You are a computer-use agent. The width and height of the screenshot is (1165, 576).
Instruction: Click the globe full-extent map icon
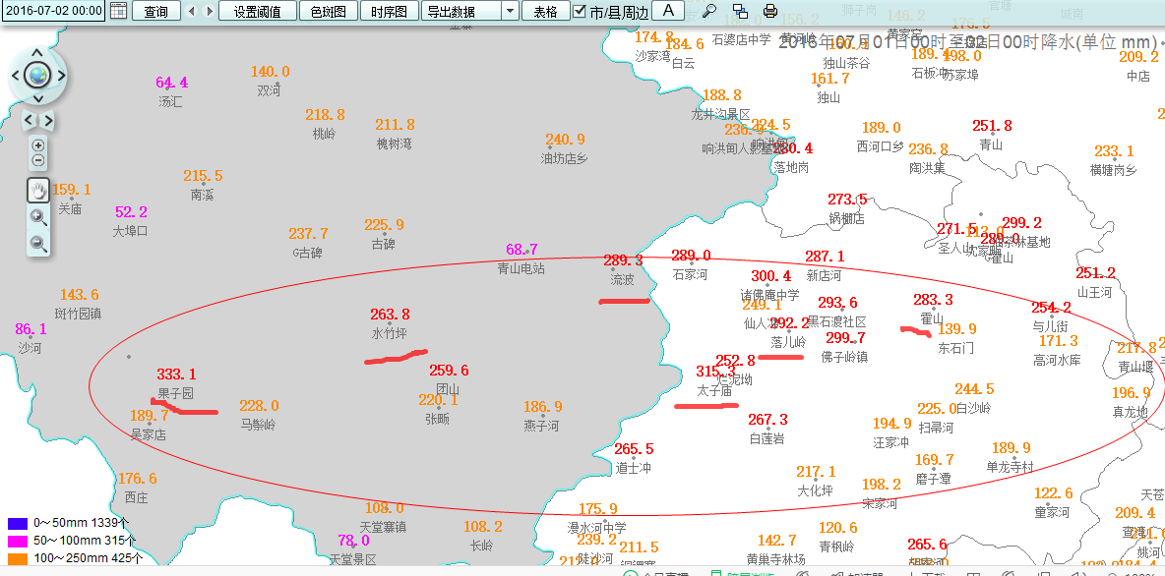click(x=37, y=75)
